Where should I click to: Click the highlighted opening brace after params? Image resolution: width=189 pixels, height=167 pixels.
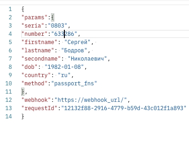(x=52, y=17)
